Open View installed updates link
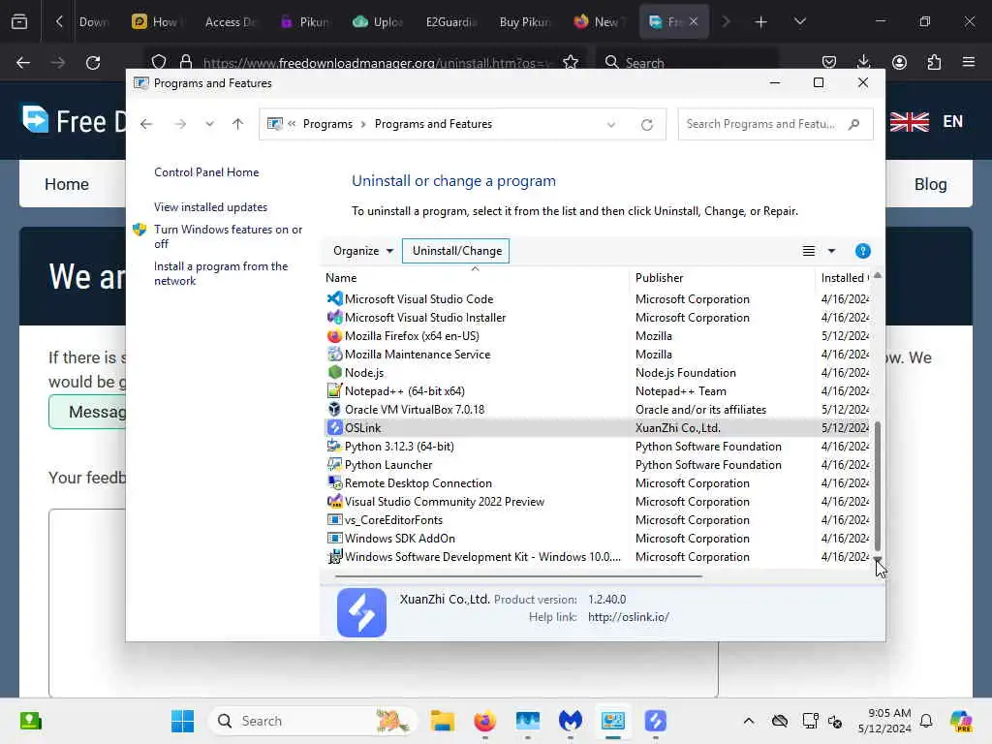The image size is (992, 744). click(210, 207)
